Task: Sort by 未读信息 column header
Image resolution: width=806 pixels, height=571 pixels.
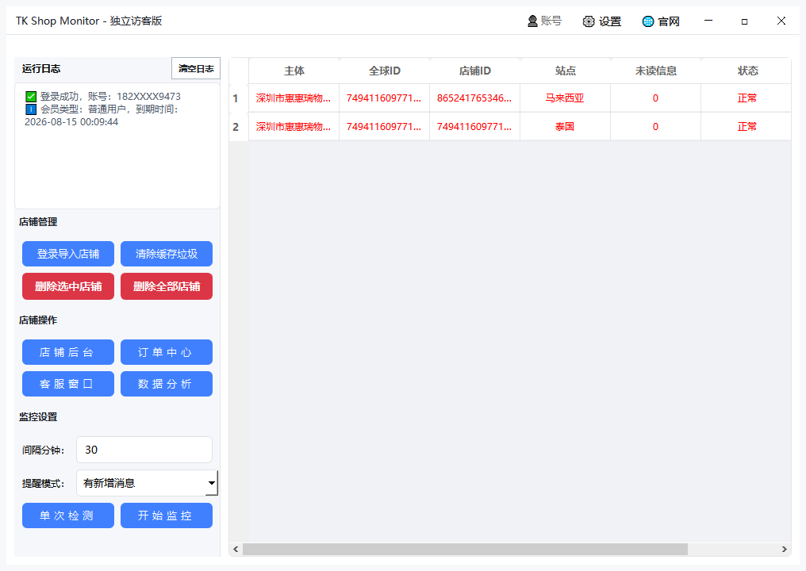Action: coord(656,71)
